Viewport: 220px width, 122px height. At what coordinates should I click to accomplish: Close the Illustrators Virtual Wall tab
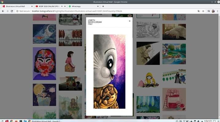click(x=32, y=6)
